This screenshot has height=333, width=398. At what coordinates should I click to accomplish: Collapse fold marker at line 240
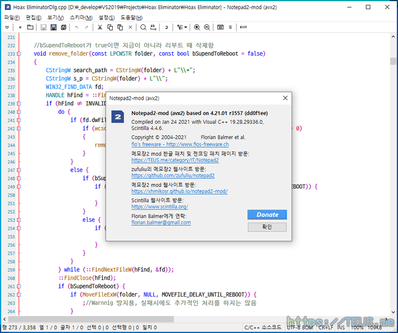(x=19, y=112)
